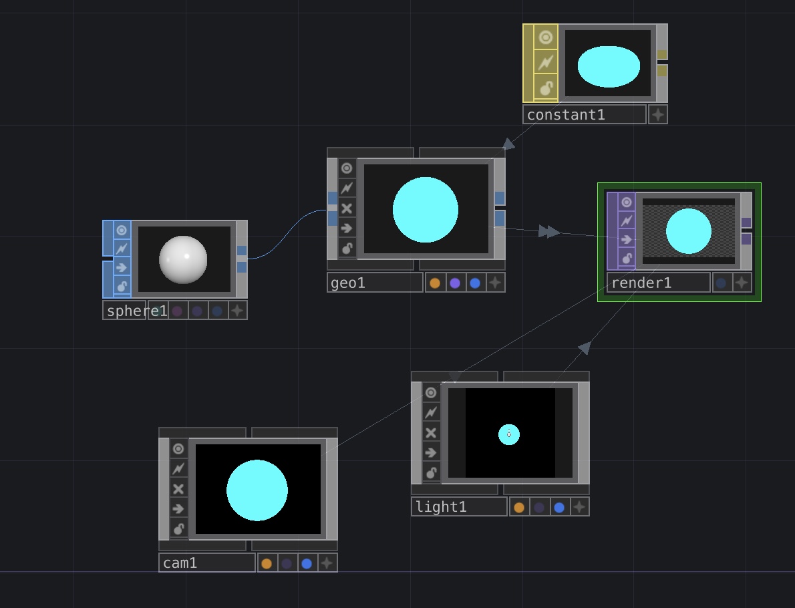Click the X flag on geo1

click(347, 208)
